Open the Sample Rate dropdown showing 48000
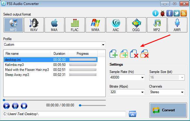The height and width of the screenshot is (121, 190). click(x=127, y=77)
